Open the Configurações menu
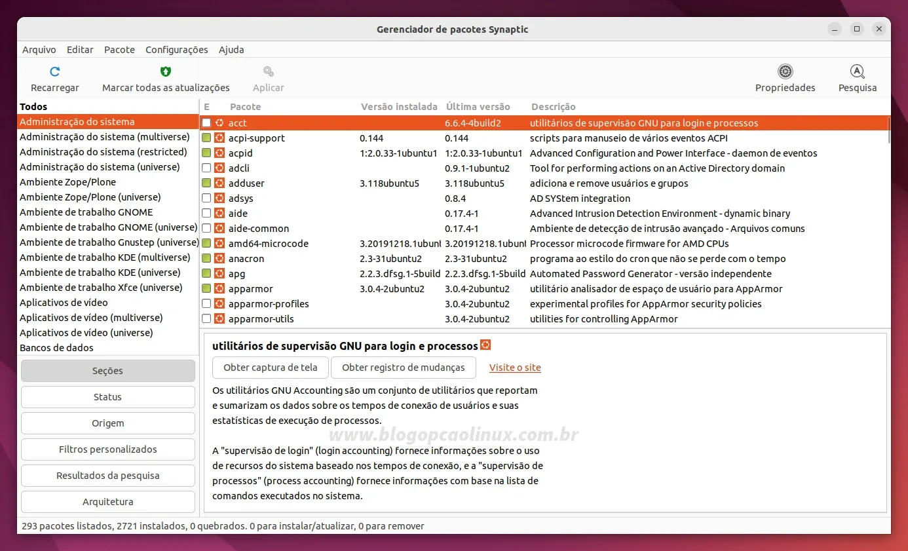 (x=177, y=50)
